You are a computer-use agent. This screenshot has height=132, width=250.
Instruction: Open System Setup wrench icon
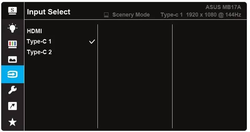[12, 90]
